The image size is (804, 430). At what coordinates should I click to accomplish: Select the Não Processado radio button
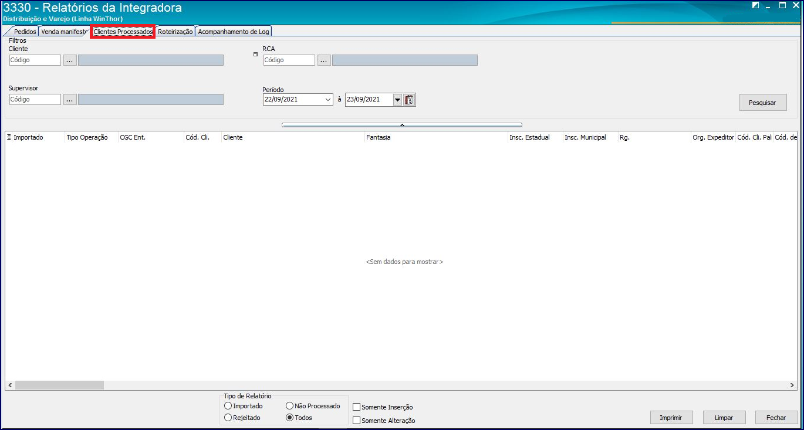290,406
